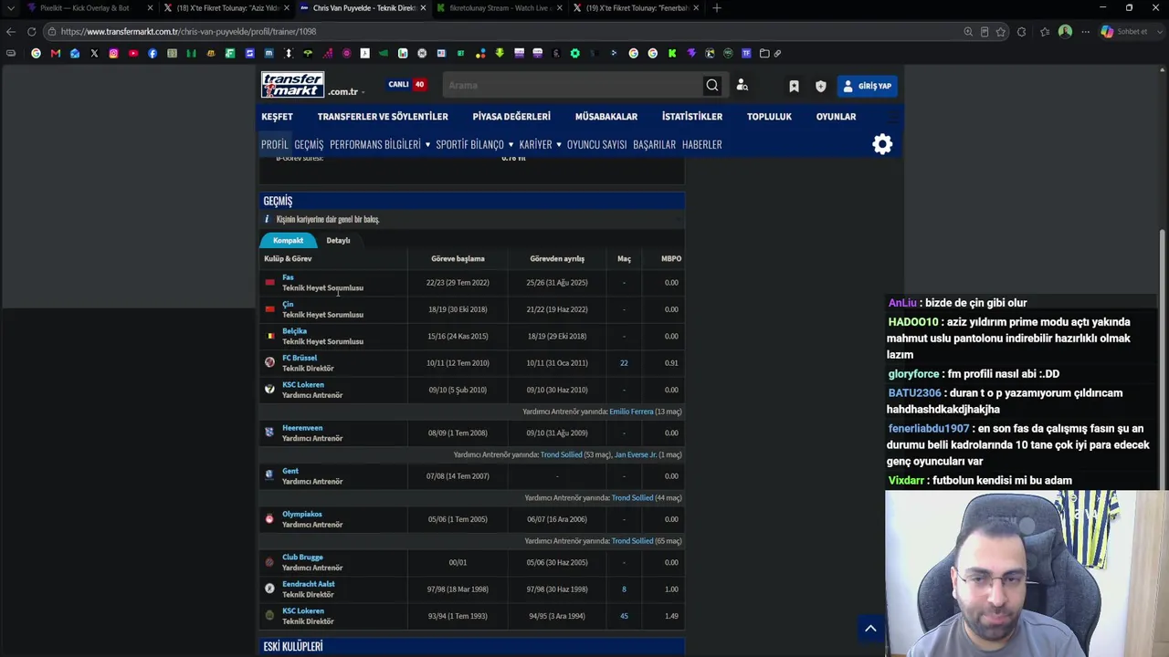1169x657 pixels.
Task: Open the person search icon in header
Action: [x=742, y=86]
